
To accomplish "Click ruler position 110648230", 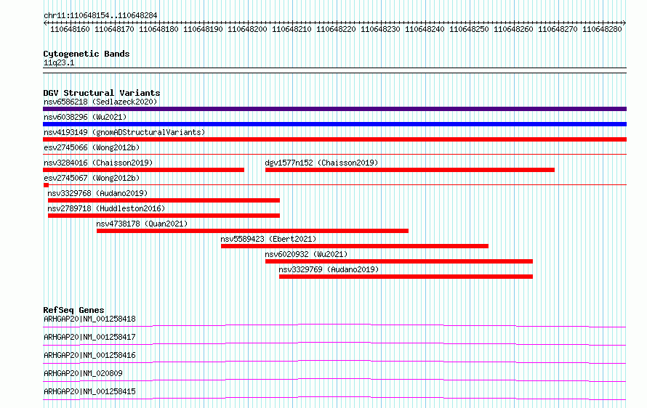I will click(x=380, y=29).
